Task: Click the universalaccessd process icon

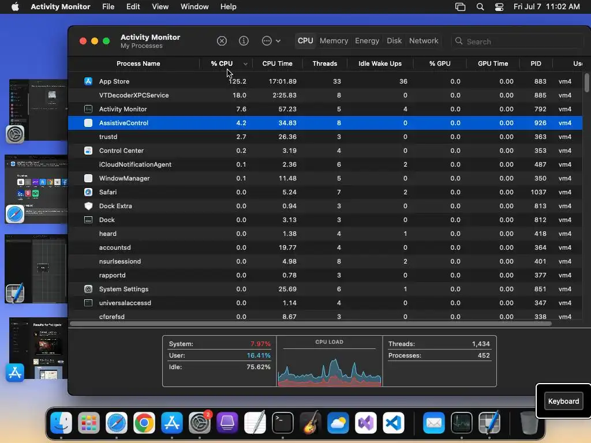Action: (x=88, y=303)
